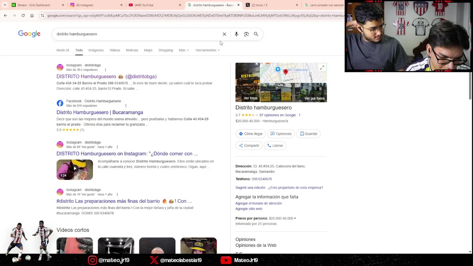Click the Compartir button
The width and height of the screenshot is (473, 266).
pyautogui.click(x=249, y=146)
